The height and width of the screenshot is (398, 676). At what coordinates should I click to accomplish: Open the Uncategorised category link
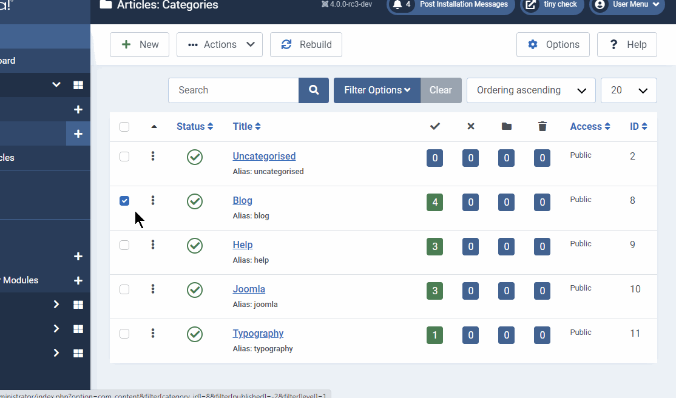coord(265,156)
